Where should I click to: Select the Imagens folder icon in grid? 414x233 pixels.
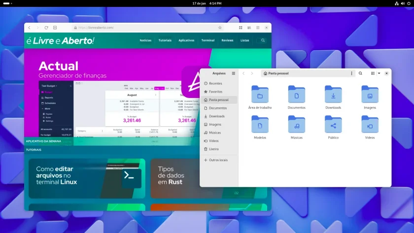[x=370, y=94]
